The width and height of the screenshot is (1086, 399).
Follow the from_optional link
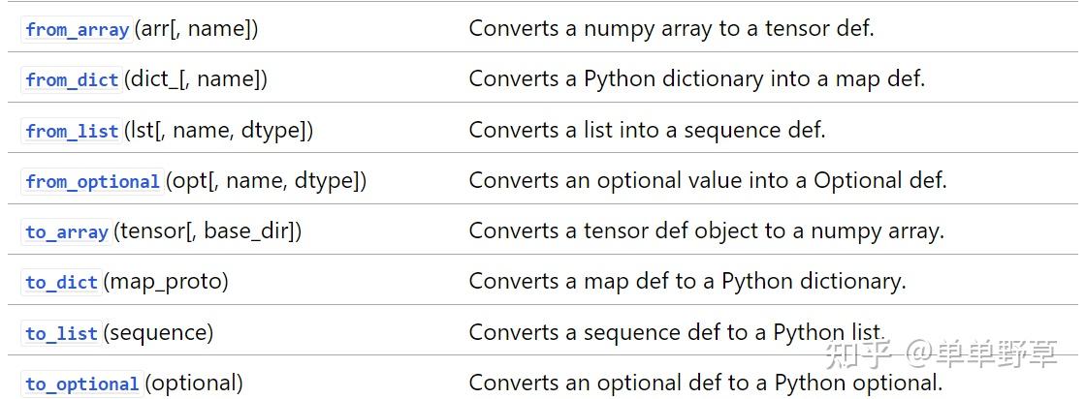pos(92,181)
